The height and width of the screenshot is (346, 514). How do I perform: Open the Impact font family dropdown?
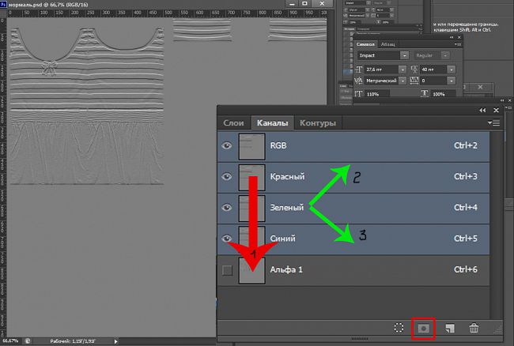[x=404, y=56]
